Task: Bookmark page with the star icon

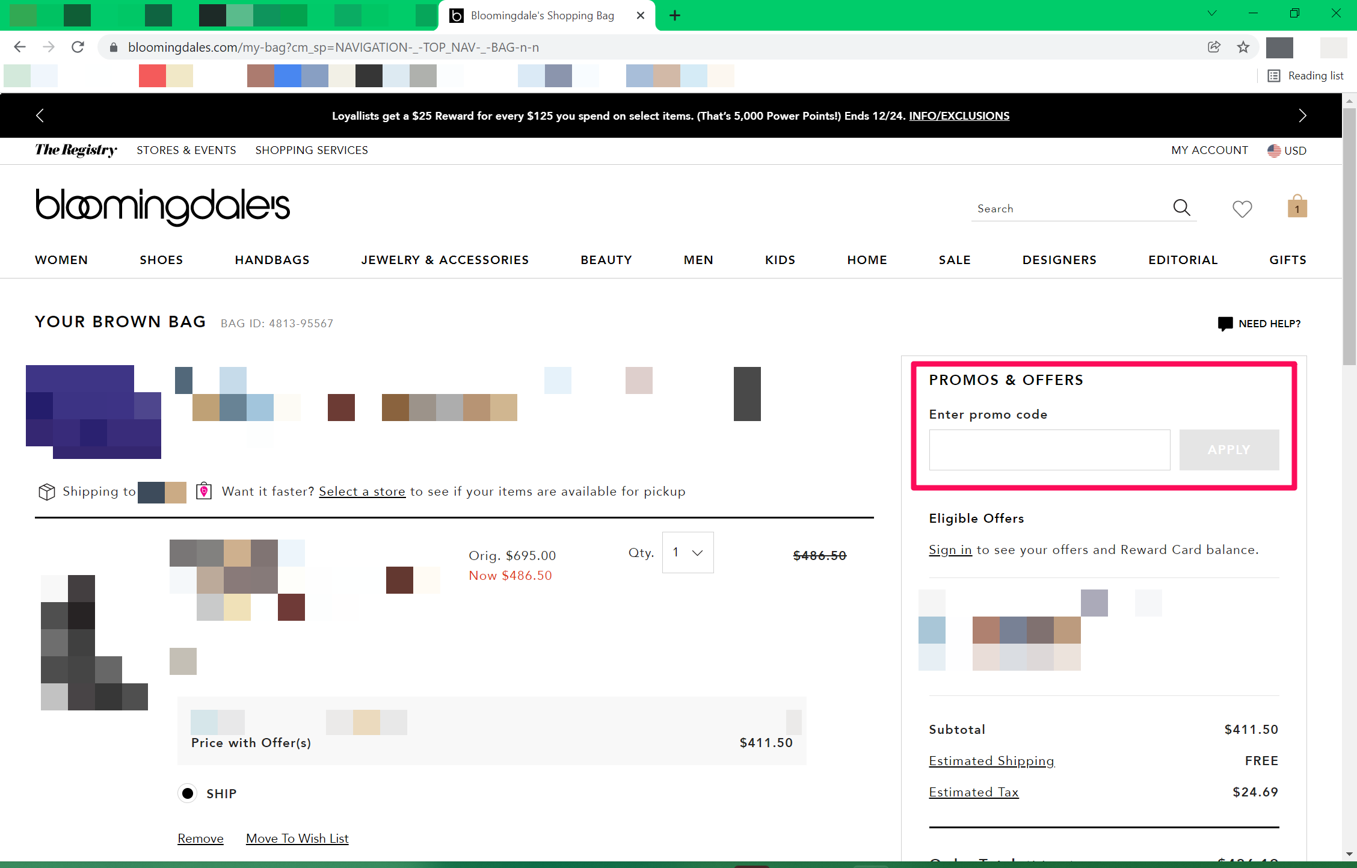Action: [1243, 47]
